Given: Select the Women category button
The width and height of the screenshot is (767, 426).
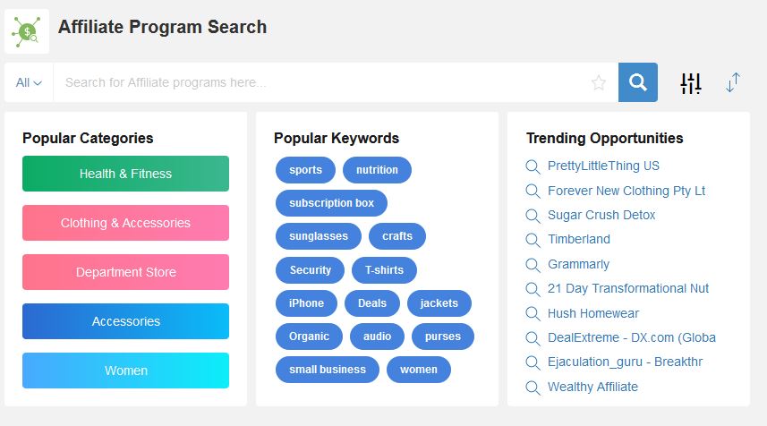Looking at the screenshot, I should (125, 371).
